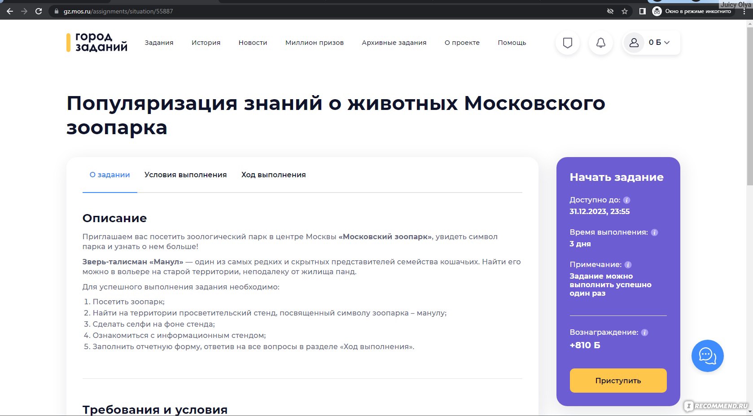The height and width of the screenshot is (416, 753).
Task: Click list item Найти на территории просветительский стенд
Action: click(269, 313)
